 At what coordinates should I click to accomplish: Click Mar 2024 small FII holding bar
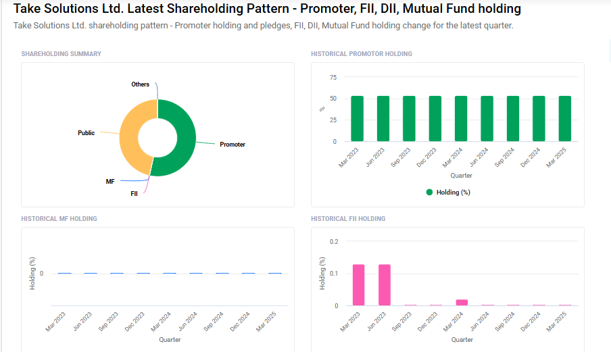point(462,303)
